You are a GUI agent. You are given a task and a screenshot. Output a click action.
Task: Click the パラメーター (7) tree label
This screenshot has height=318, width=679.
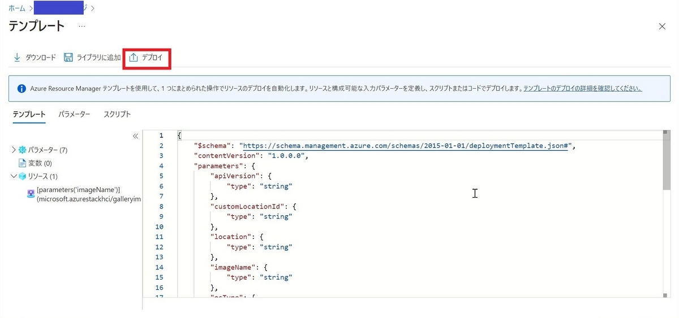click(x=48, y=150)
